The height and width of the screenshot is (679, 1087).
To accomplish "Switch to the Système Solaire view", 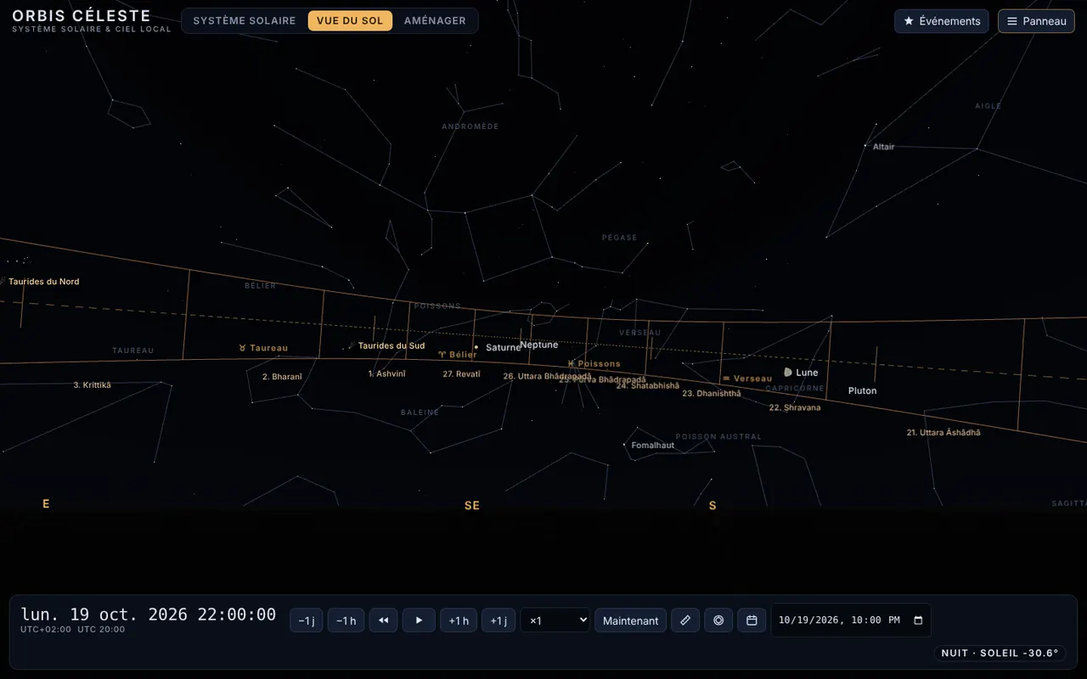I will click(x=245, y=20).
